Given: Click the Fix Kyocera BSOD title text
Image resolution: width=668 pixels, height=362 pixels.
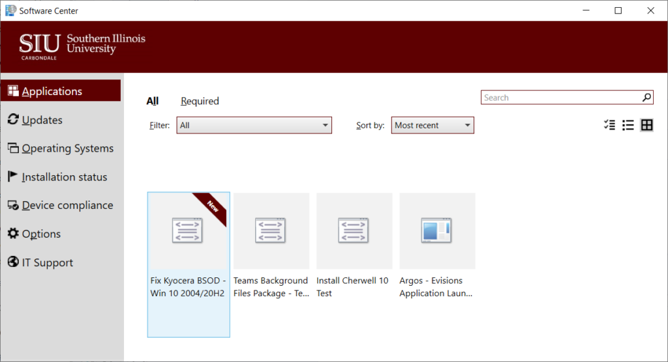Looking at the screenshot, I should 188,286.
